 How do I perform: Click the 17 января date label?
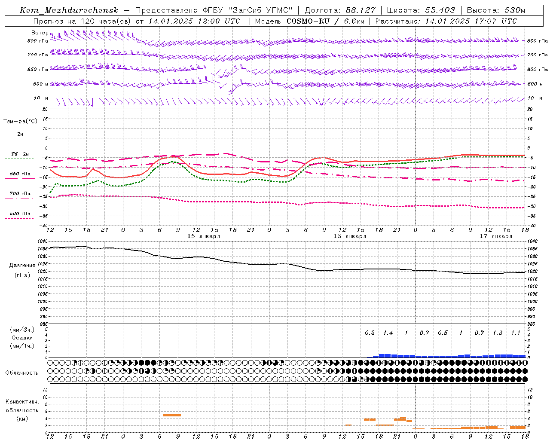coord(496,236)
